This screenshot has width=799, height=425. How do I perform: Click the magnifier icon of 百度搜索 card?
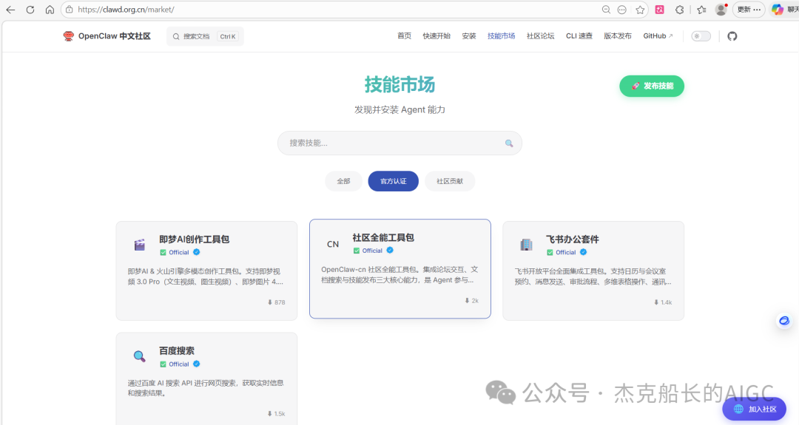click(139, 356)
